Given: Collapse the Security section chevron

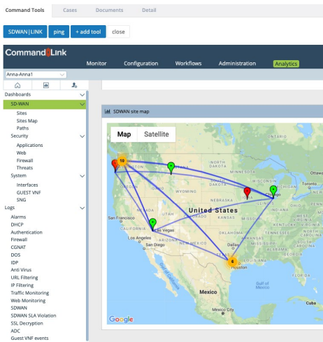Looking at the screenshot, I should coord(82,136).
